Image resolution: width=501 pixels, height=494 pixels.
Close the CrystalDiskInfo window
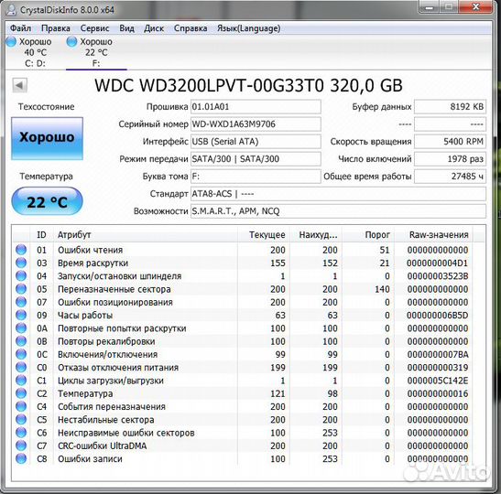(476, 7)
